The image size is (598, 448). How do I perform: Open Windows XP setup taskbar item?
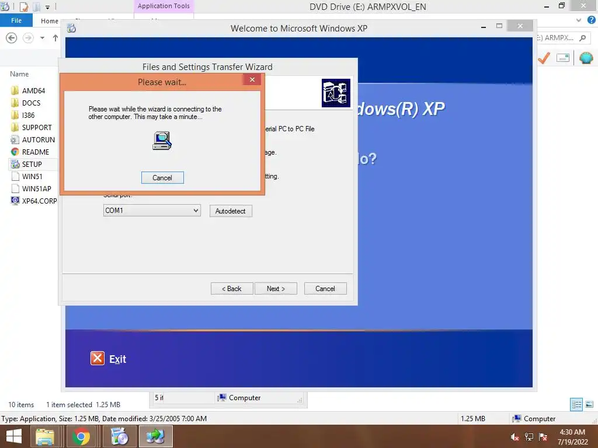tap(119, 436)
